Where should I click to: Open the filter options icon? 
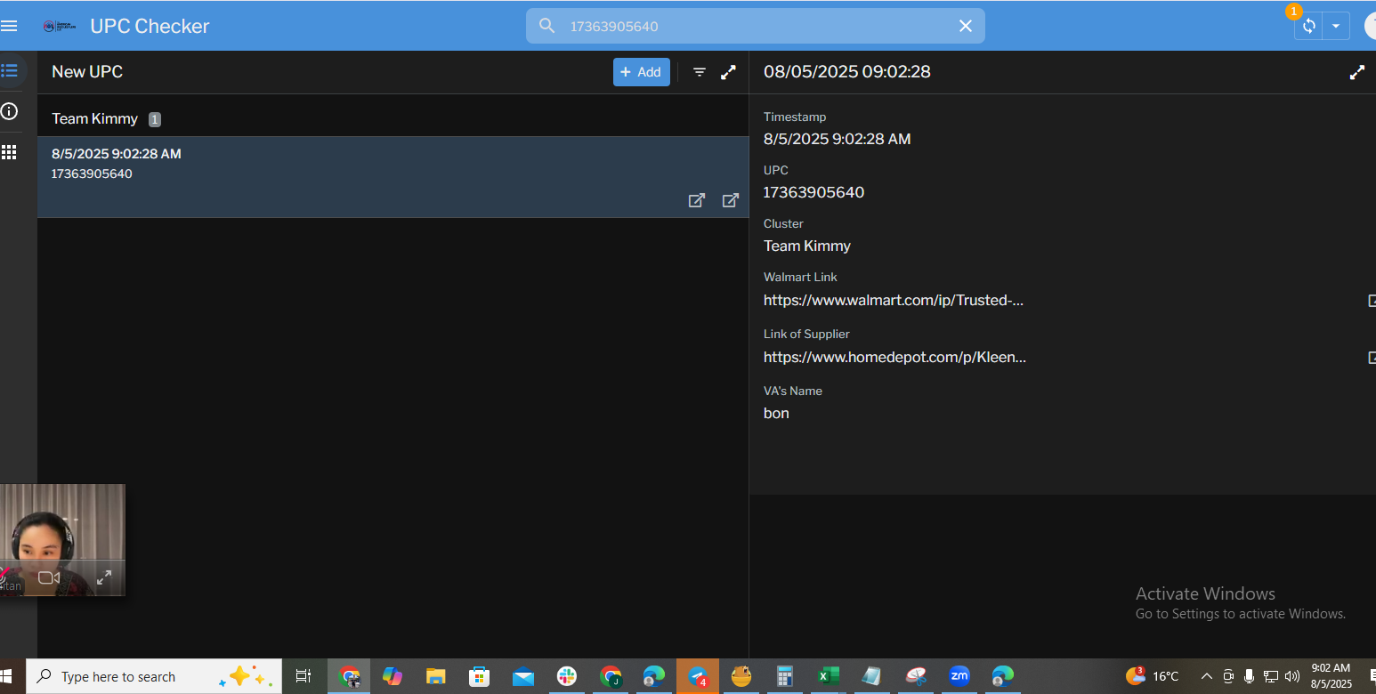[x=700, y=72]
